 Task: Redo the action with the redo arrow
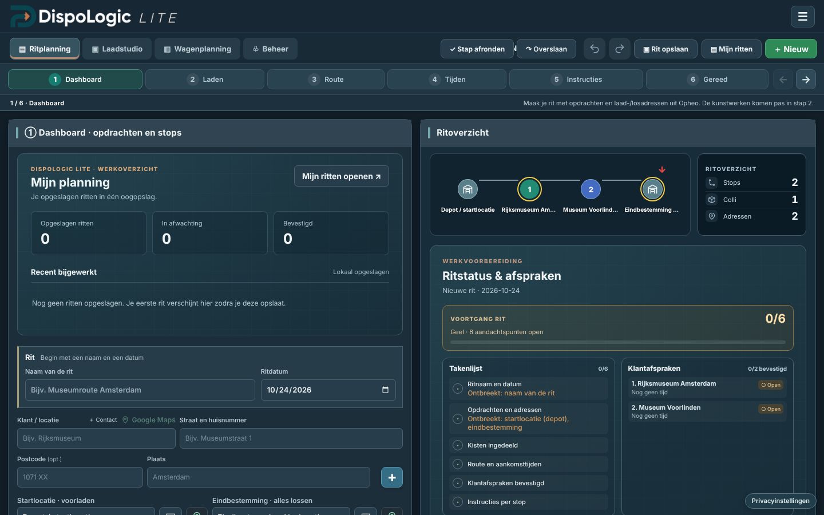[x=620, y=49]
